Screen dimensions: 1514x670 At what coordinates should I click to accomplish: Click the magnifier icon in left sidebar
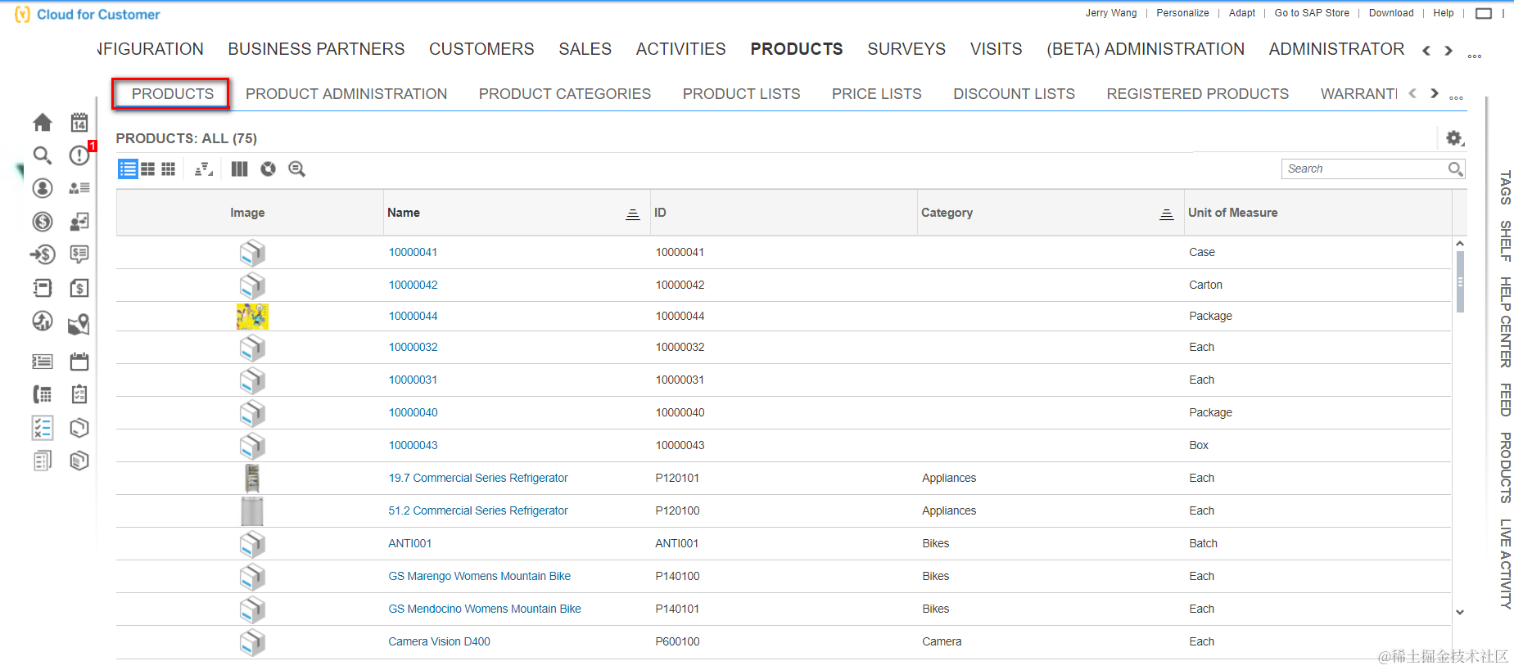[x=43, y=155]
